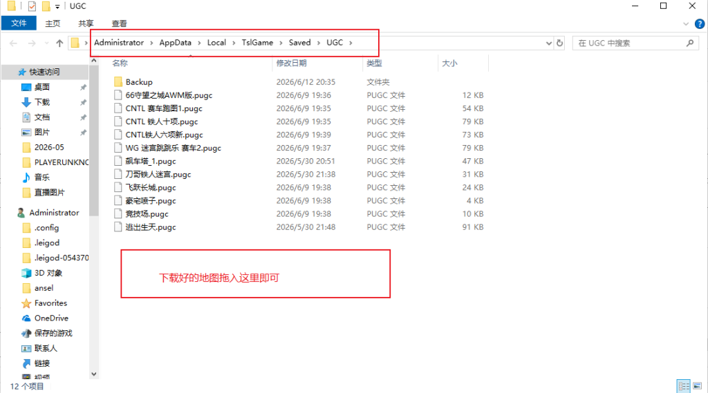
Task: Open OneDrive in the navigation pane
Action: (51, 318)
